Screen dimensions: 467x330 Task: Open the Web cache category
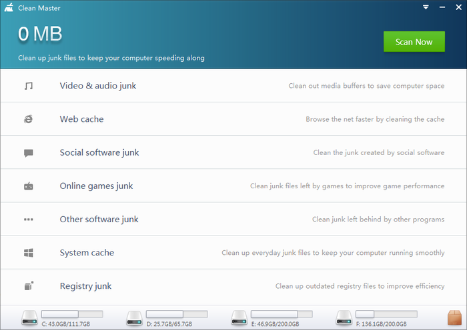233,119
